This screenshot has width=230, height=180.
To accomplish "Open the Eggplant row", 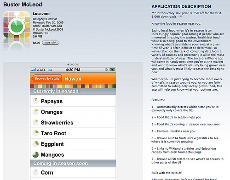I will tap(73, 144).
